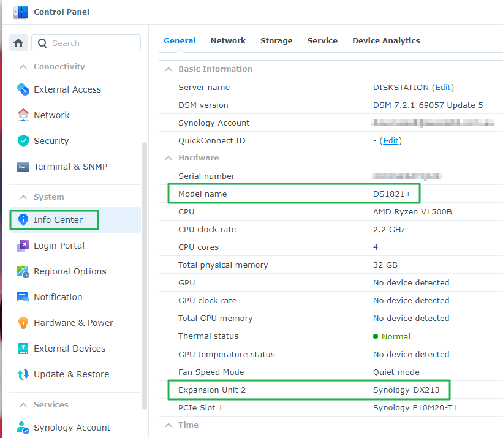Click the QuickConnect ID label
Viewport: 503px width, 438px height.
pyautogui.click(x=212, y=140)
